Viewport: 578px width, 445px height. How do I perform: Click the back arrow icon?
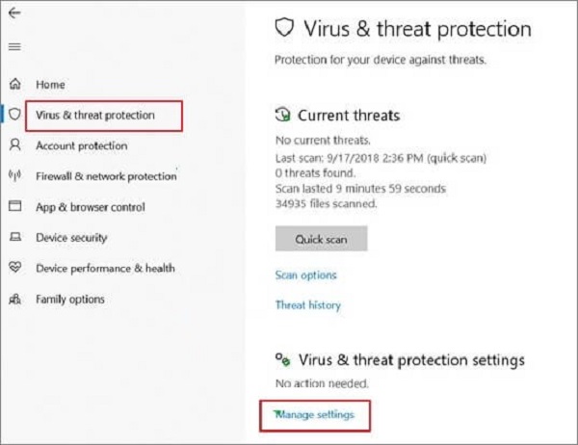(x=15, y=13)
